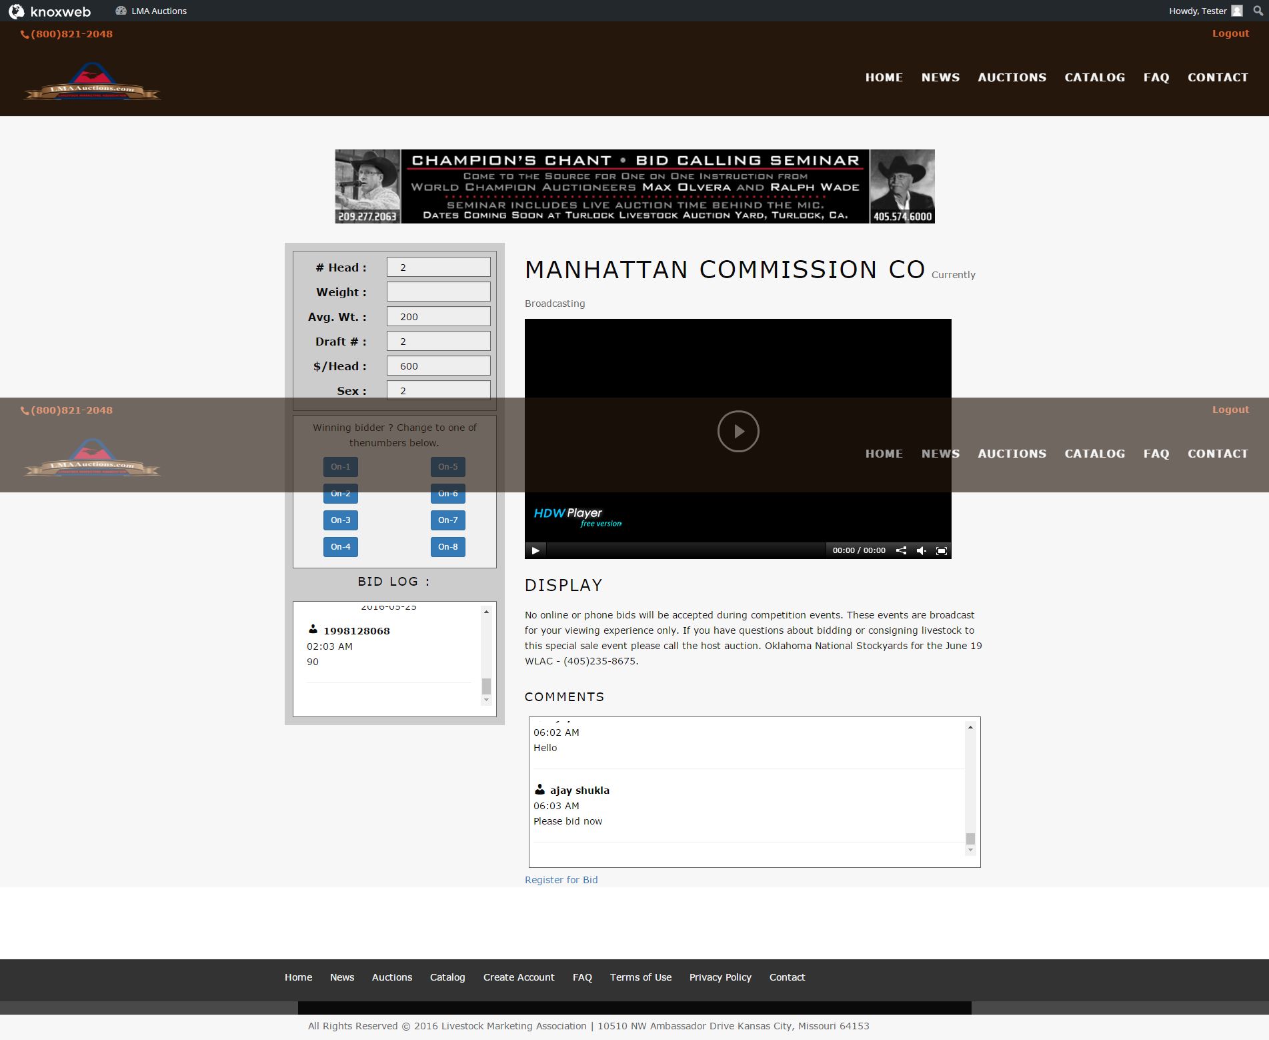Click bidder number 1998128068 in Bid Log
The height and width of the screenshot is (1040, 1269).
coord(357,631)
